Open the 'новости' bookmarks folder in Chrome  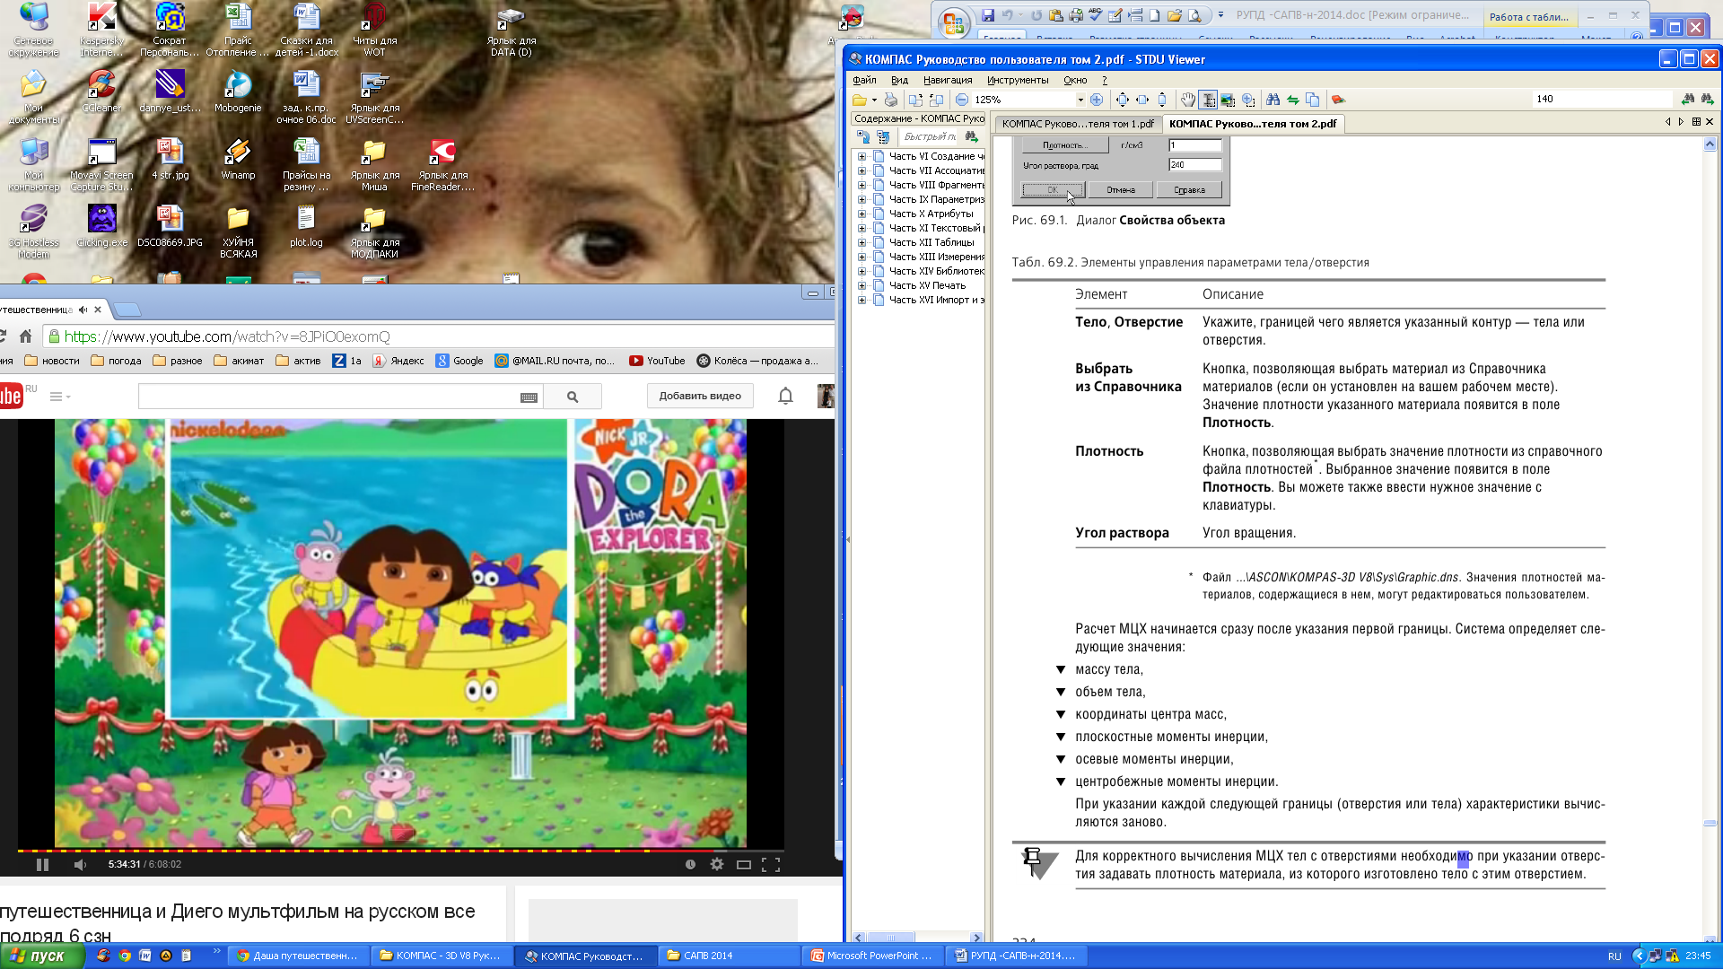(52, 361)
